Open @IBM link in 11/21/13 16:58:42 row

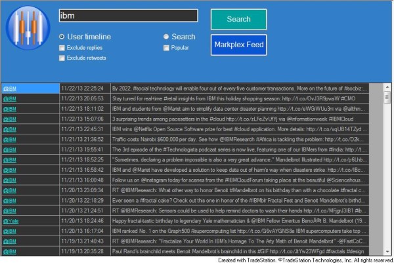(x=10, y=170)
